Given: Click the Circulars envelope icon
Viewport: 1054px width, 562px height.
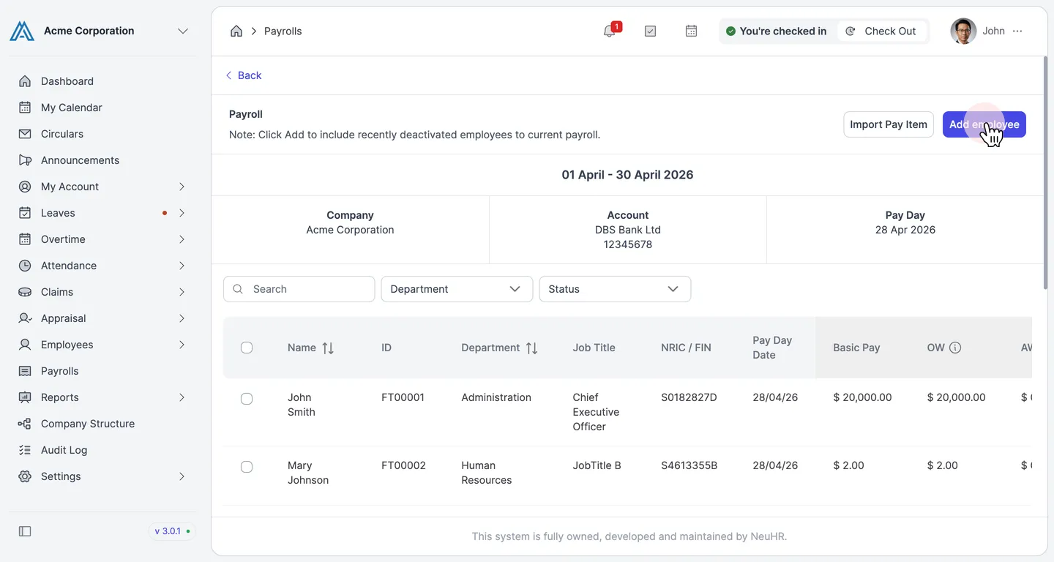Looking at the screenshot, I should point(25,134).
